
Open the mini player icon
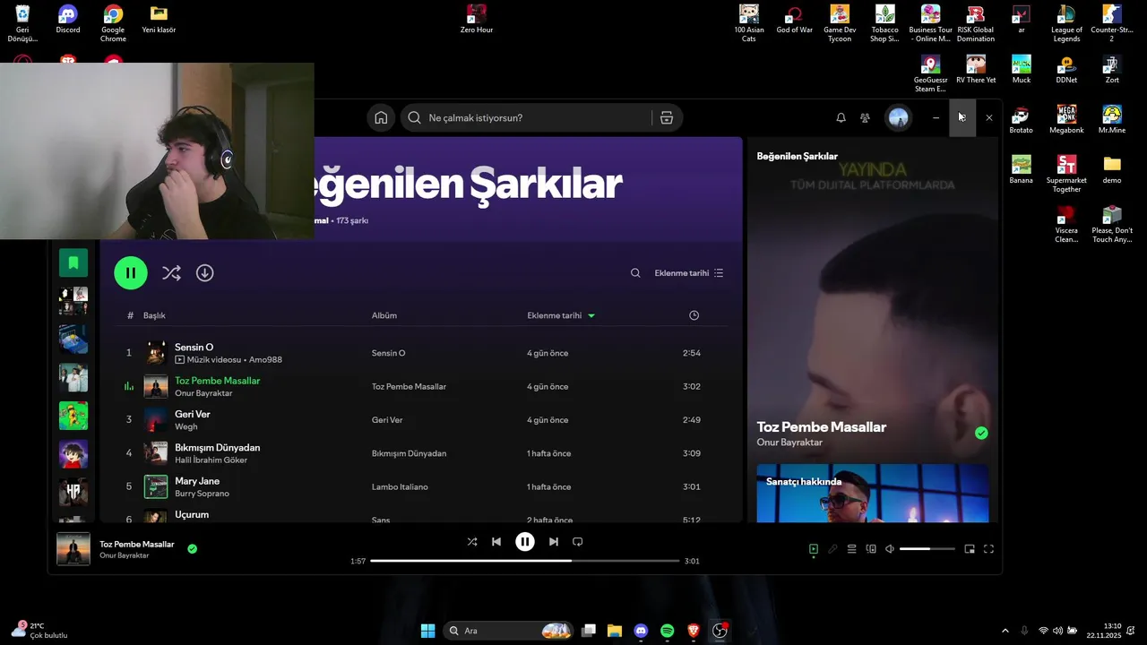[x=970, y=549]
